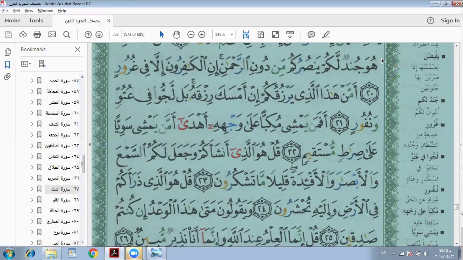Screen dimensions: 463x260
Task: Close the open document tab
Action: [x=109, y=21]
